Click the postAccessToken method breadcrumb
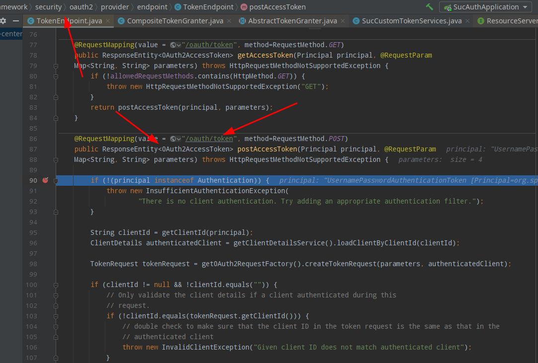 273,7
